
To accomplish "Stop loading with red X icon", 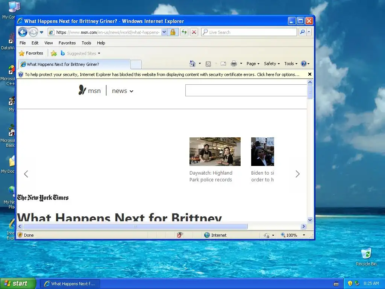I will click(x=194, y=32).
